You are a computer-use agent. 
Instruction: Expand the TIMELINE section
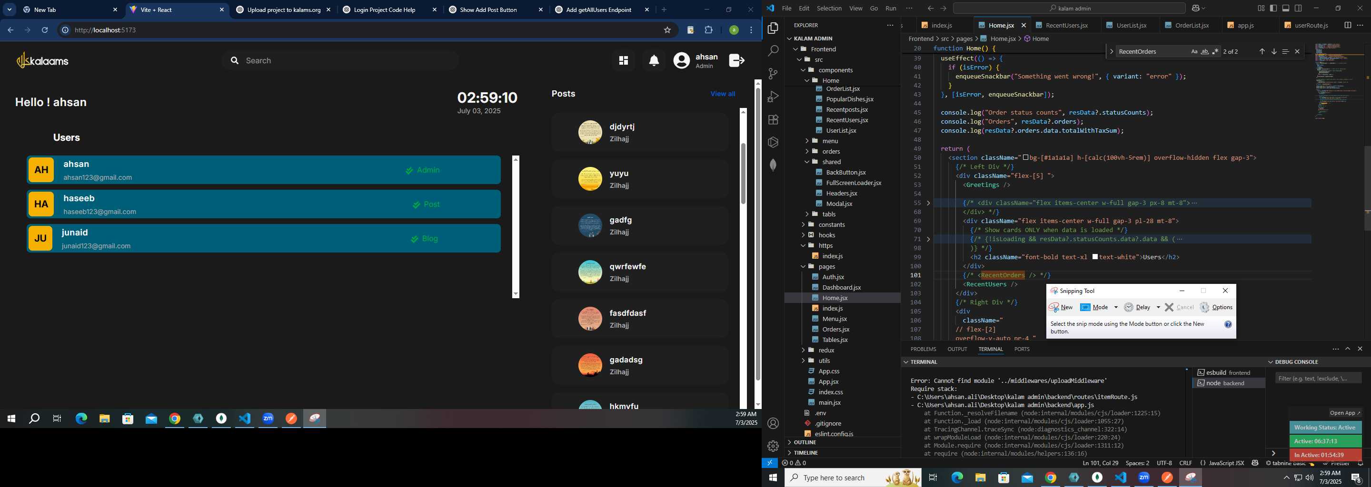[805, 452]
